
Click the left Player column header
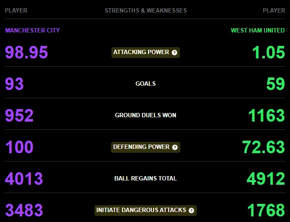(16, 10)
